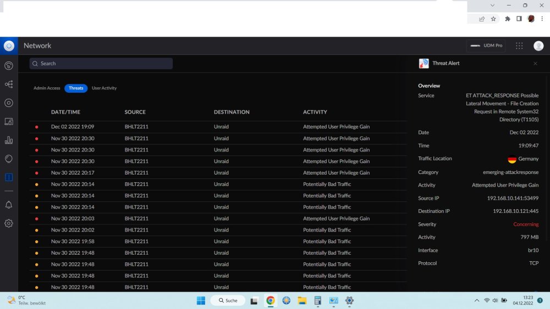This screenshot has height=309, width=550.
Task: Open the Client Devices sidebar icon
Action: click(9, 121)
